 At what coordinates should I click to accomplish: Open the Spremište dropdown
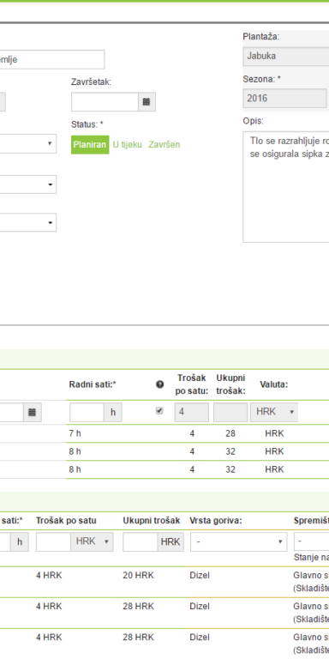311,541
